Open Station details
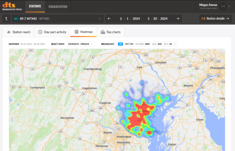Viewport: 235px width, 151px height. [x=215, y=19]
